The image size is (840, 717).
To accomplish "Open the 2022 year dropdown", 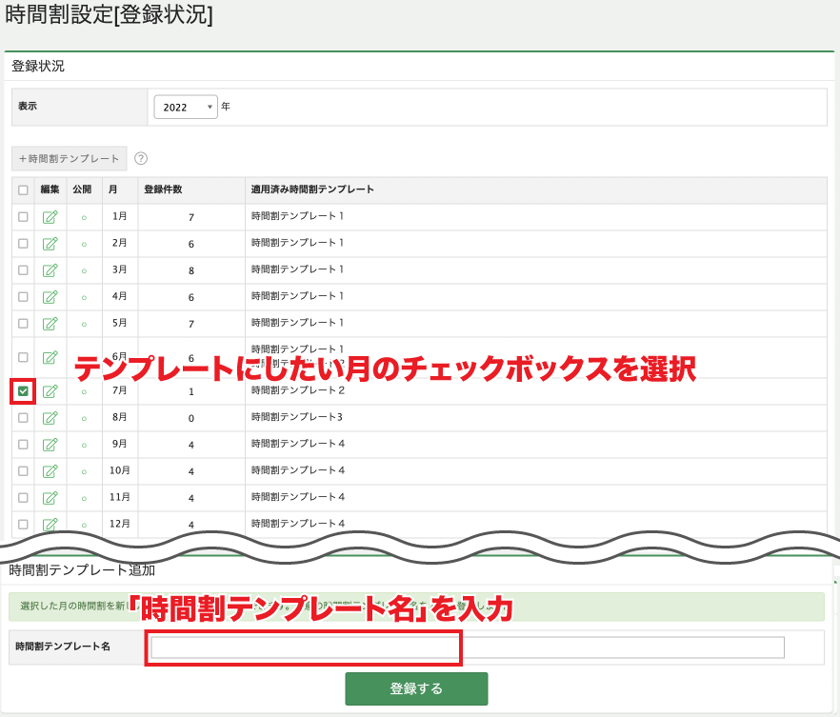I will pos(186,107).
